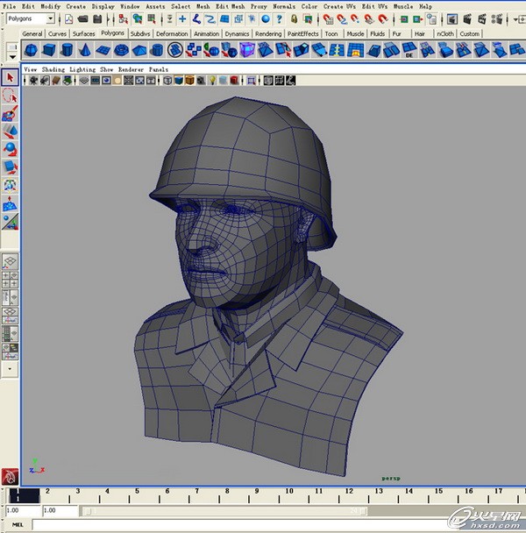This screenshot has height=533, width=526.
Task: Click the question mark help icon
Action: (x=279, y=19)
